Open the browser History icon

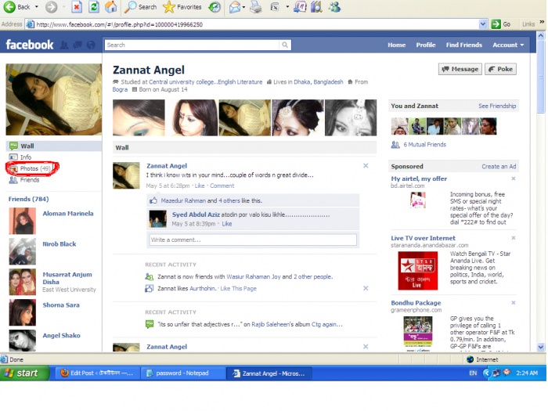pos(215,7)
